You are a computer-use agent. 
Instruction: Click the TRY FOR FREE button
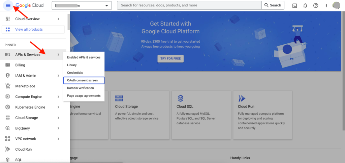(x=170, y=58)
